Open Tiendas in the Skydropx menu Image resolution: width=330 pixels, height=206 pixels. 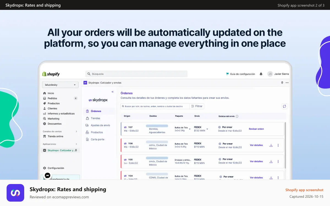pos(95,118)
